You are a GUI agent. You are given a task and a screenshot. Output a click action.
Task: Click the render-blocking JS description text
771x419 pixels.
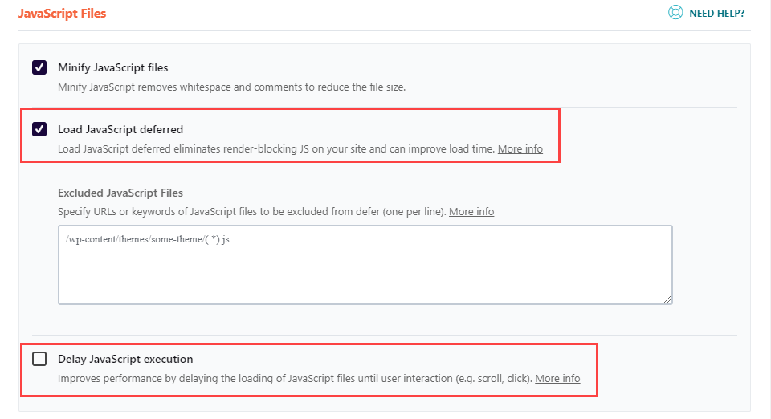click(275, 149)
